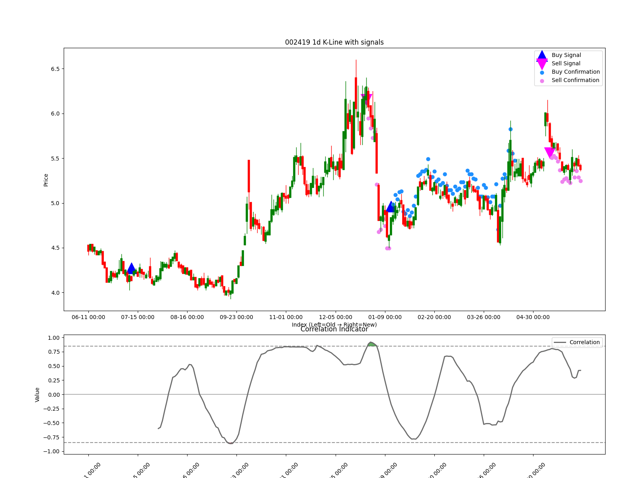Click the 1.00 correlation axis tick label
Screen dimensions: 637x478
click(53, 338)
